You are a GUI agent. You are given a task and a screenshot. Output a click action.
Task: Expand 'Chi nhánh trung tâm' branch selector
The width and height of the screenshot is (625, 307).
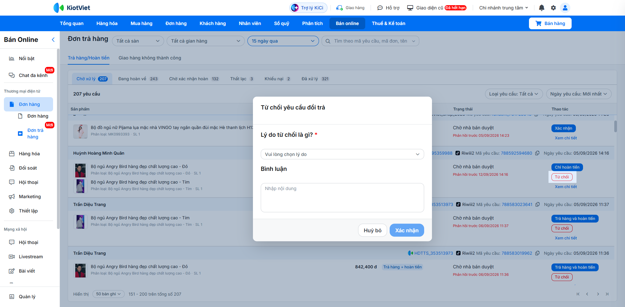coord(504,8)
